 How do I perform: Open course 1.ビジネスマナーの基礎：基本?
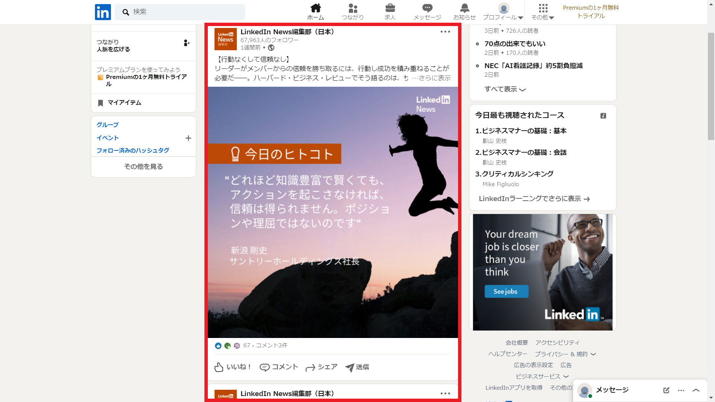click(521, 131)
